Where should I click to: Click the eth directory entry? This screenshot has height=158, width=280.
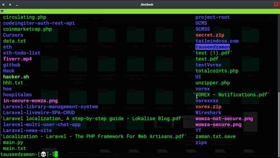[x=7, y=47]
